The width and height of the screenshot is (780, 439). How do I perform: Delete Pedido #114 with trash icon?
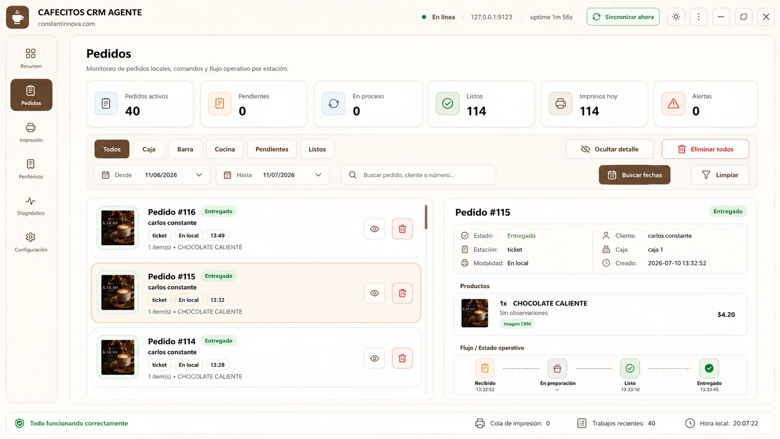[402, 358]
